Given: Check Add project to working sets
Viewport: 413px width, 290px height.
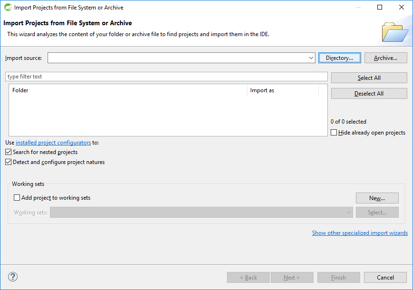Looking at the screenshot, I should click(17, 198).
